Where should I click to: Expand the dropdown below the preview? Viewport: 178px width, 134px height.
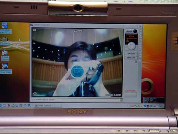click(121, 100)
